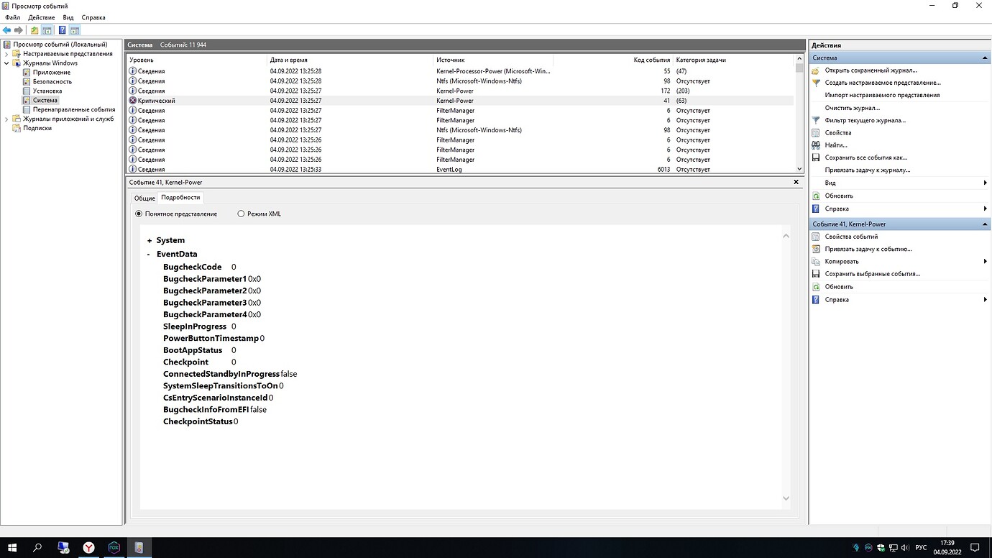Click the Back arrow toolbar icon

tap(6, 30)
